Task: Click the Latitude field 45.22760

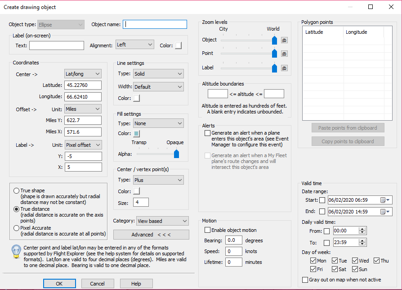Action: point(83,85)
